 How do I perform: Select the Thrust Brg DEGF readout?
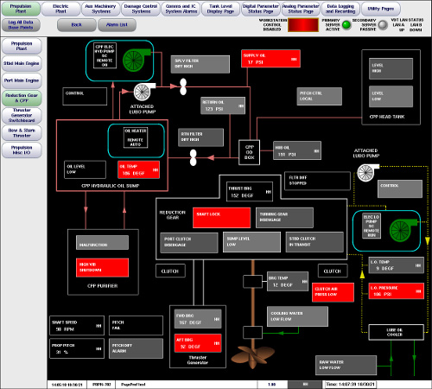pyautogui.click(x=250, y=192)
